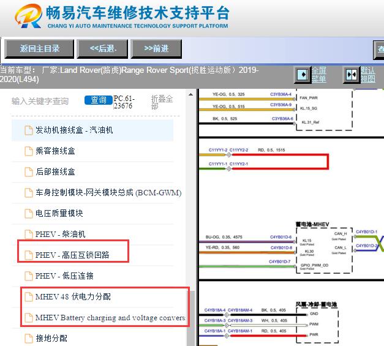The height and width of the screenshot is (346, 384).
Task: Click connector label C4YB01D-1
Action: [367, 231]
